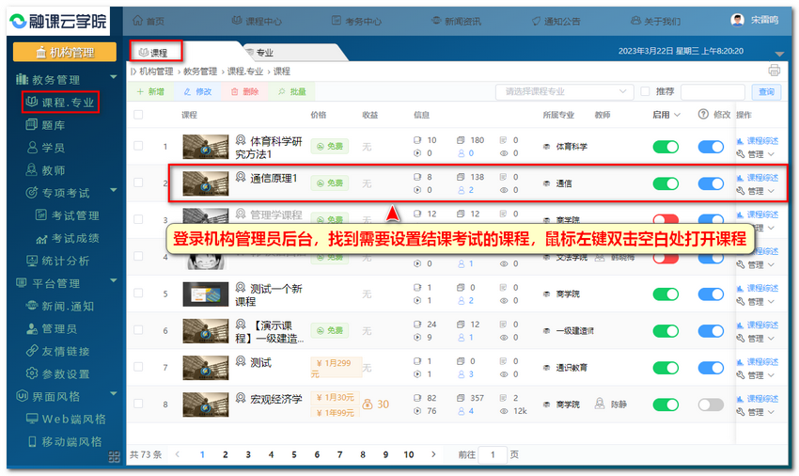Check the box for 测试一个新课程 row
799x476 pixels.
click(138, 294)
